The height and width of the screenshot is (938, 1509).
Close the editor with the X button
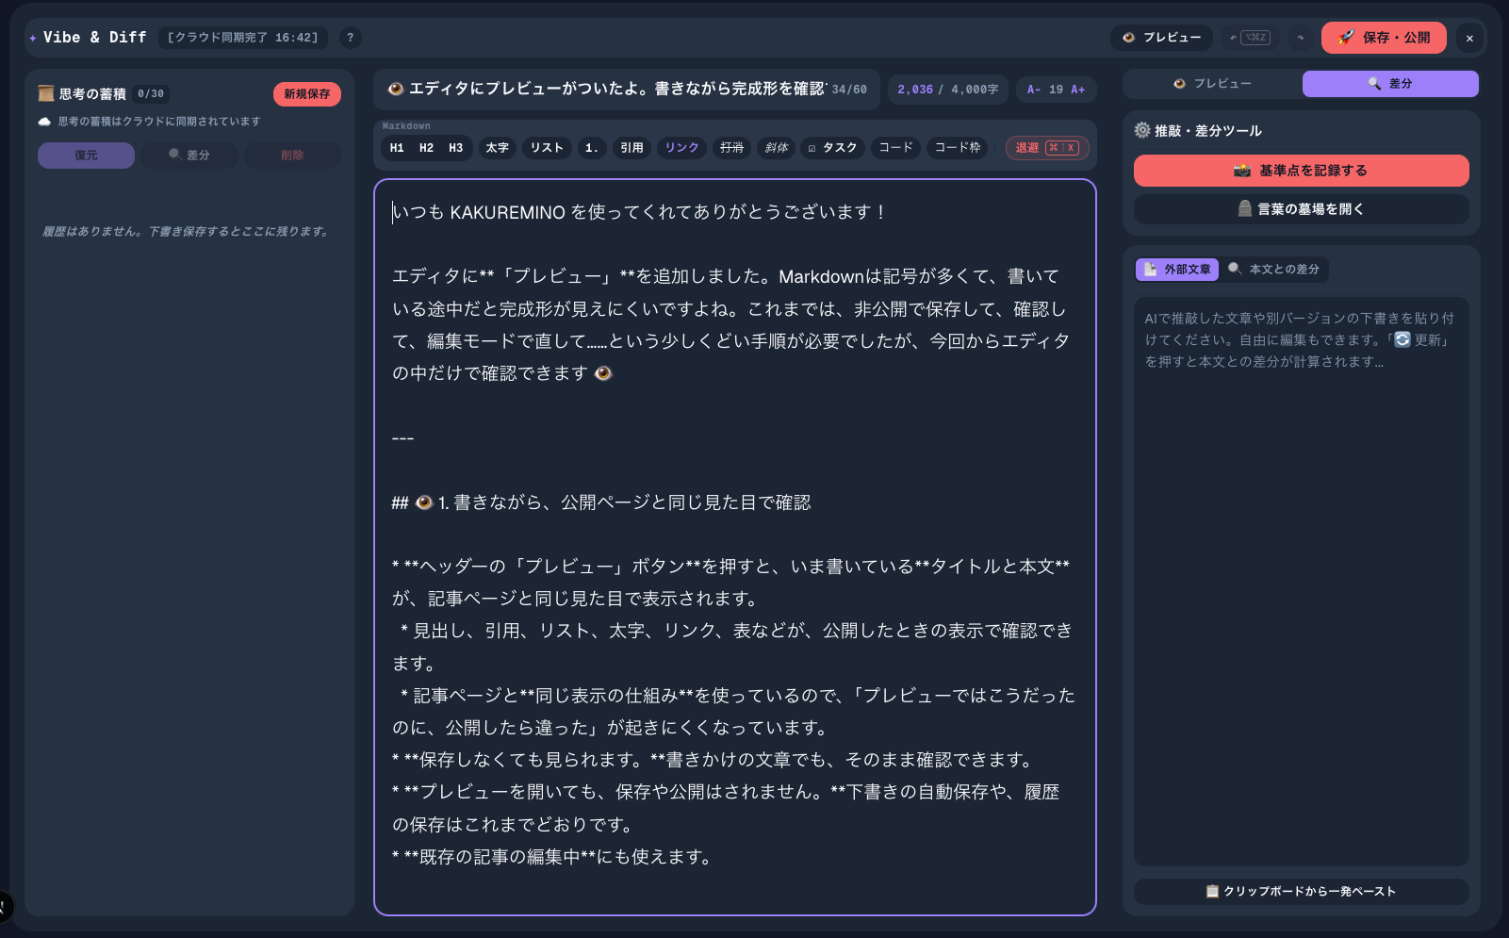tap(1469, 38)
